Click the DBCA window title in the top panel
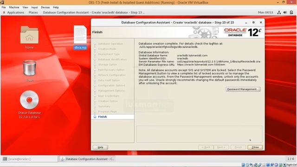The image size is (297, 167). tap(94, 13)
